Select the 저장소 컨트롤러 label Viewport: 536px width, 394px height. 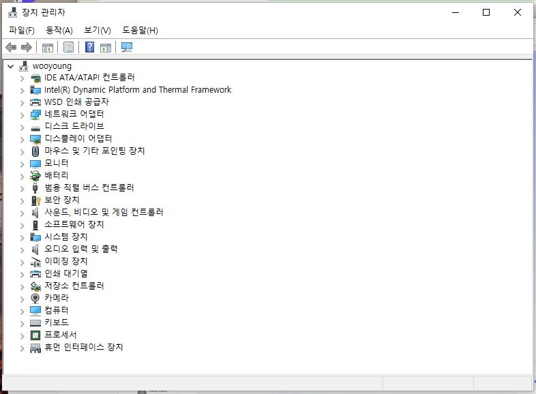[x=74, y=286]
